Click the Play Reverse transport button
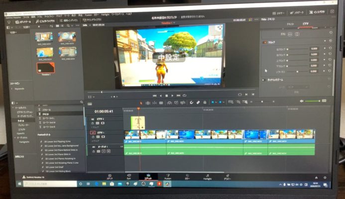345x199 pixels. pyautogui.click(x=161, y=96)
